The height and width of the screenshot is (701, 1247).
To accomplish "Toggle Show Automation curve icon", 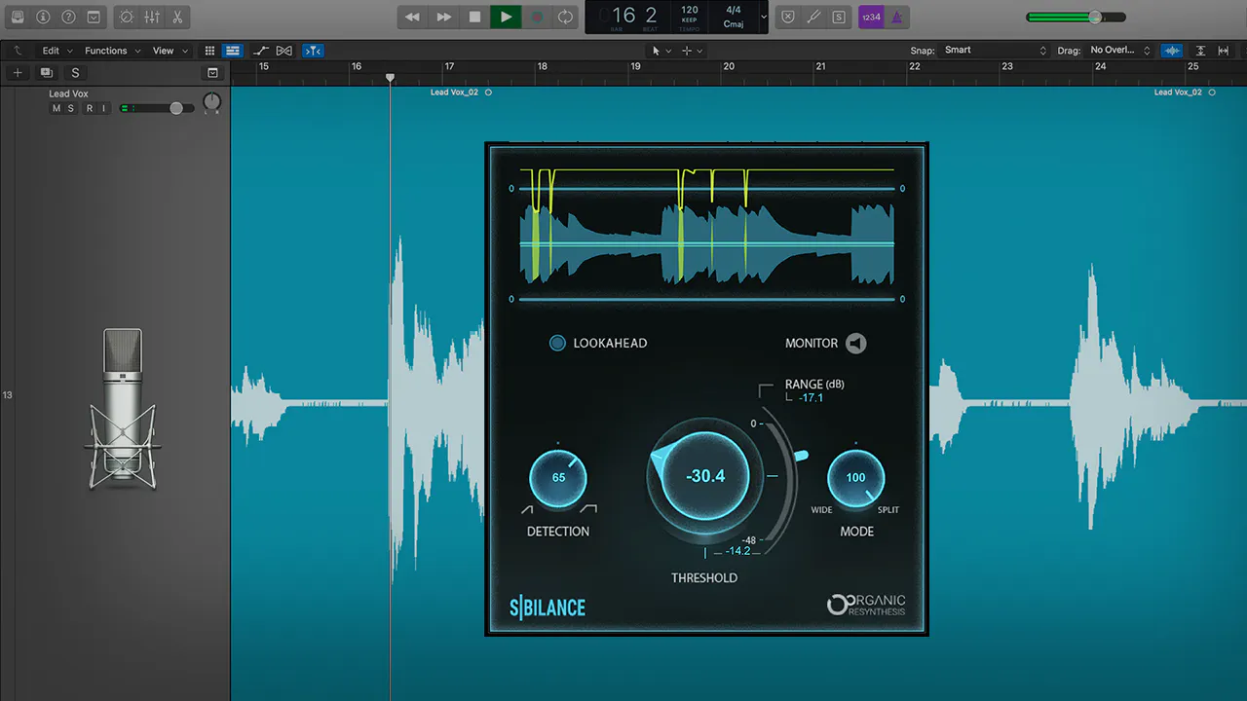I will [x=261, y=51].
